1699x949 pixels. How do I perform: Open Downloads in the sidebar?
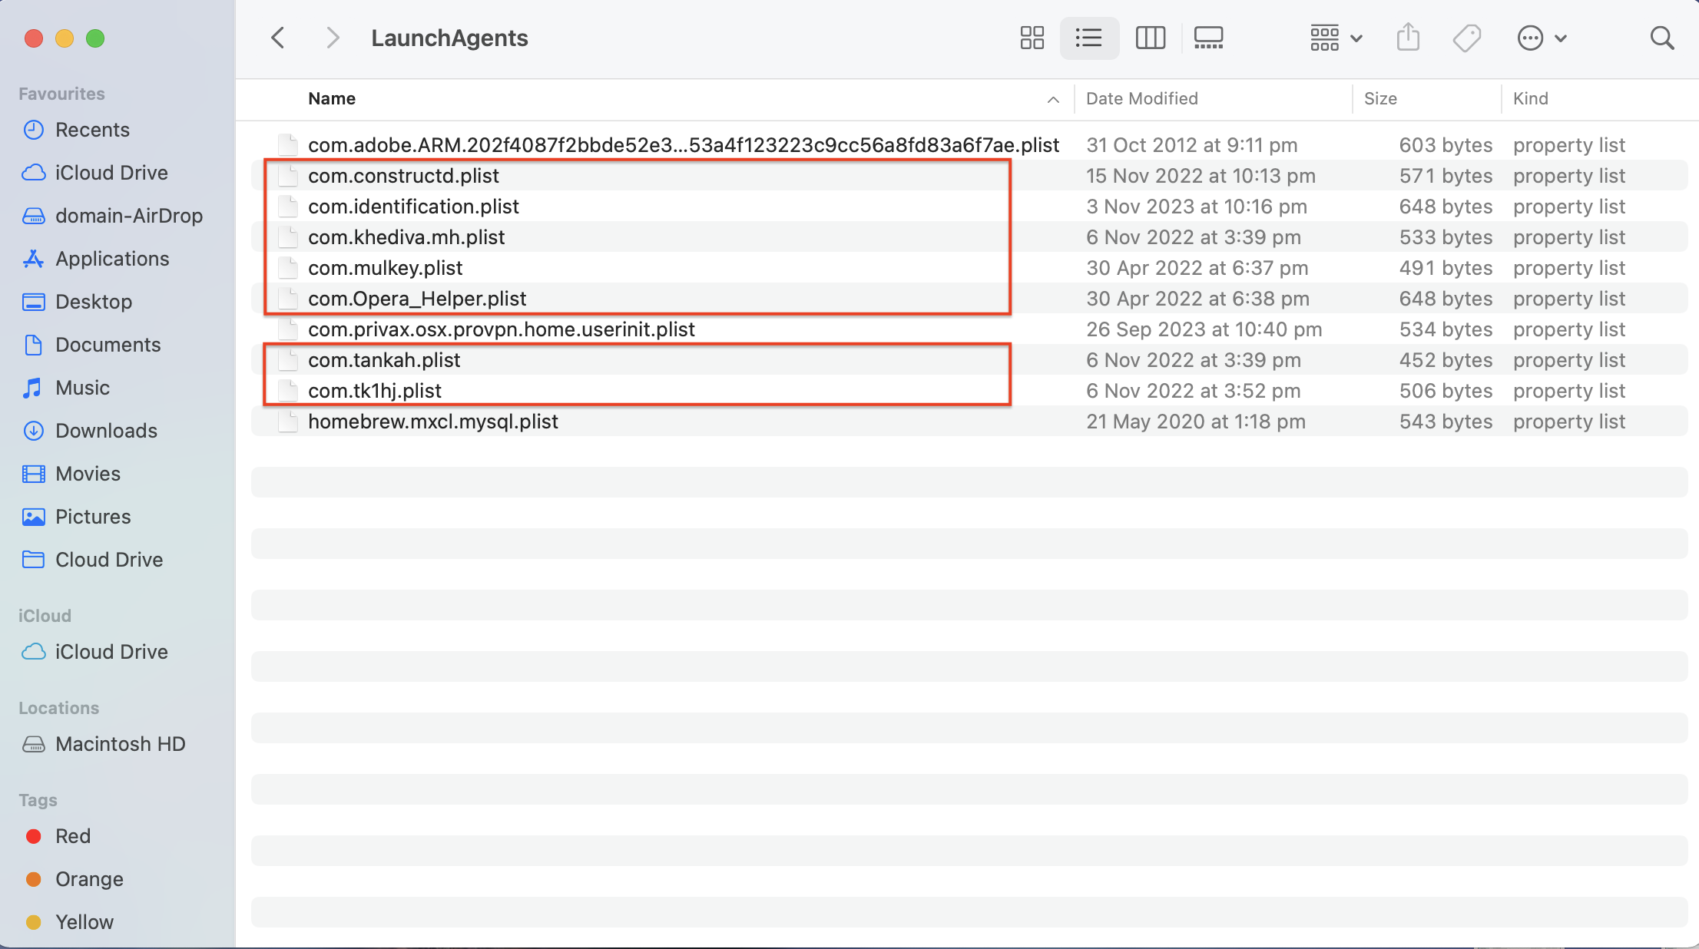pos(106,431)
